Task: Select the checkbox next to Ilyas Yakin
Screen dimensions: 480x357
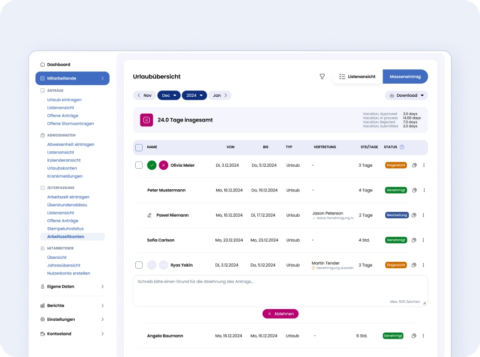Action: [139, 265]
